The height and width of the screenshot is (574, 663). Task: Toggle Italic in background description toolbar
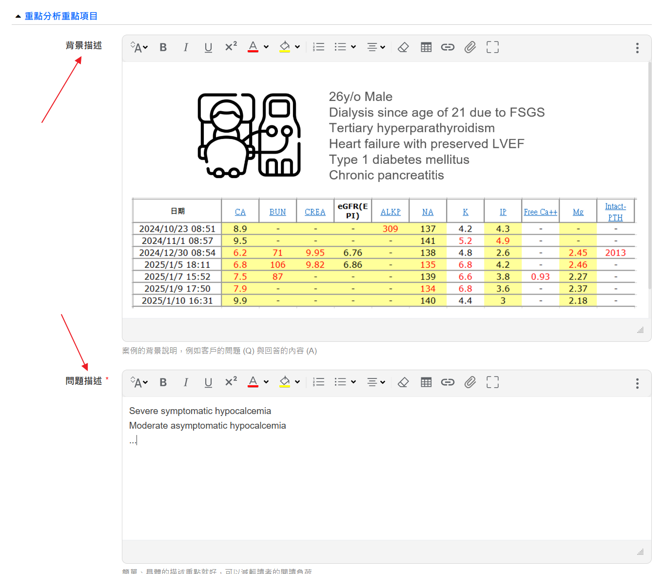point(186,47)
